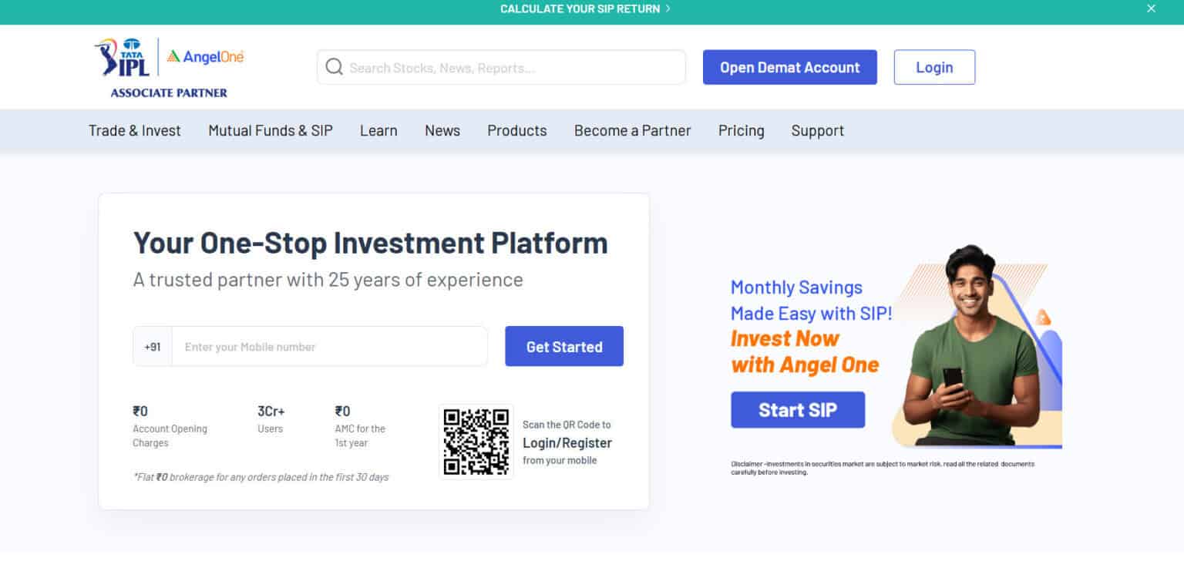1184x568 pixels.
Task: Open the Login page
Action: tap(933, 67)
